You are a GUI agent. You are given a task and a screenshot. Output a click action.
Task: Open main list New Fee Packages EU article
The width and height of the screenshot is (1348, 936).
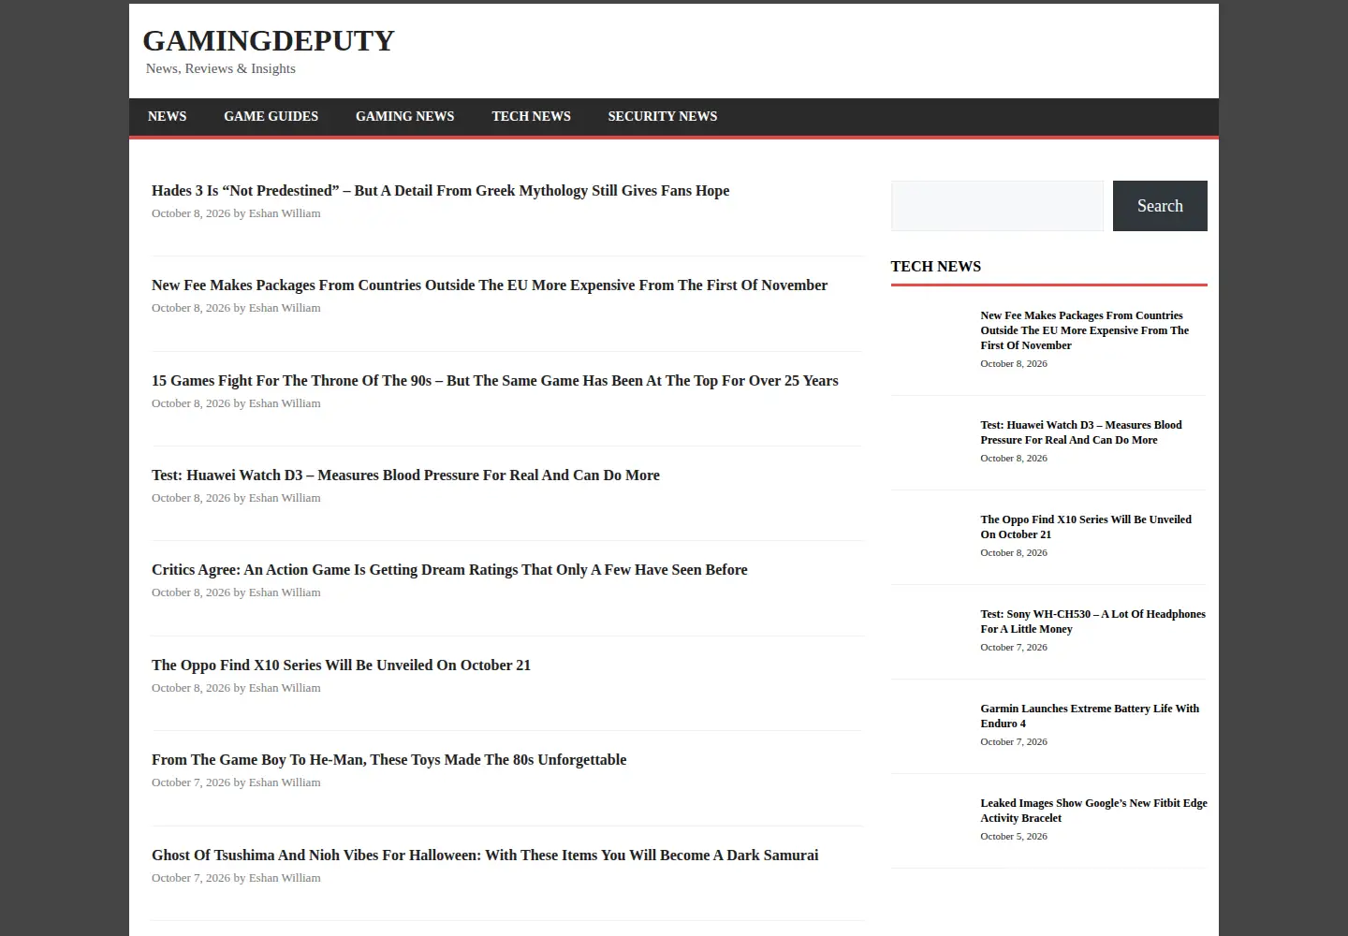point(490,285)
